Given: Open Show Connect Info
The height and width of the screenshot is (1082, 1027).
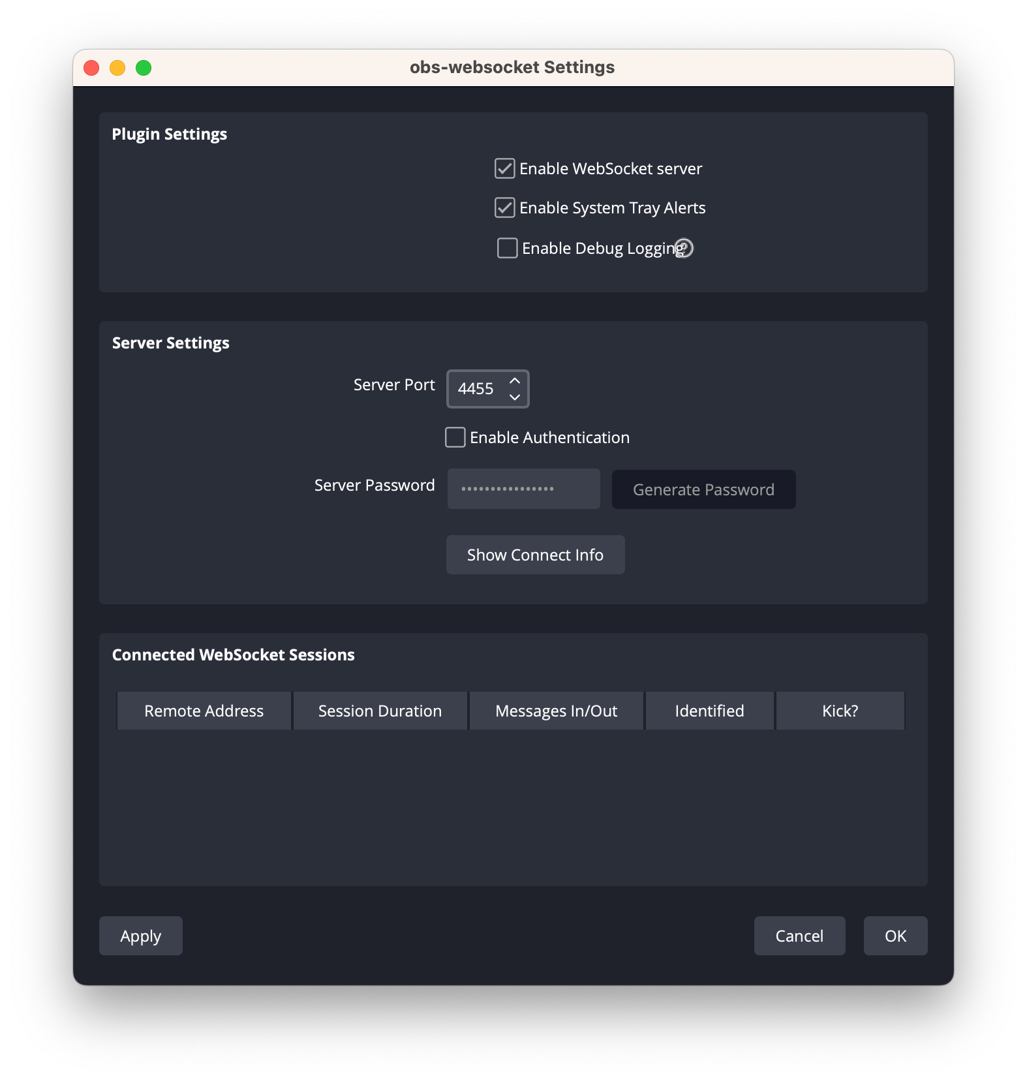Looking at the screenshot, I should [x=535, y=555].
